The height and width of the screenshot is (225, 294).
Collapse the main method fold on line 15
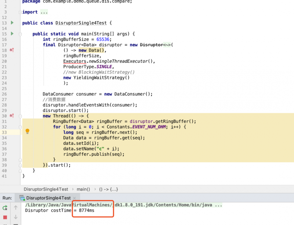(x=20, y=34)
